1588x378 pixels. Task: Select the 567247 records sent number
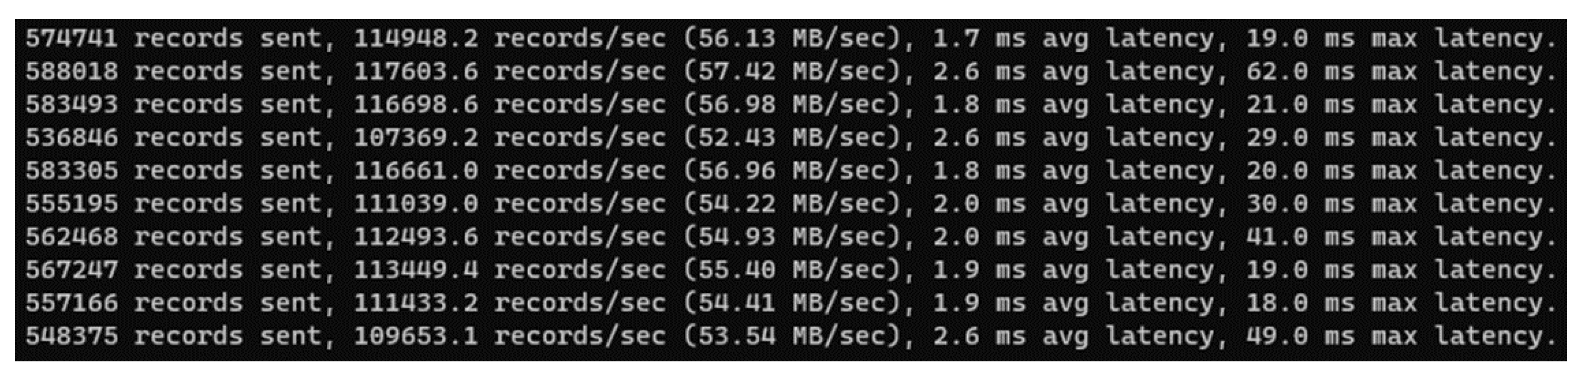71,270
